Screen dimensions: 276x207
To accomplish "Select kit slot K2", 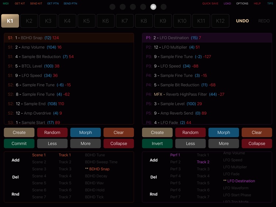I will (29, 21).
